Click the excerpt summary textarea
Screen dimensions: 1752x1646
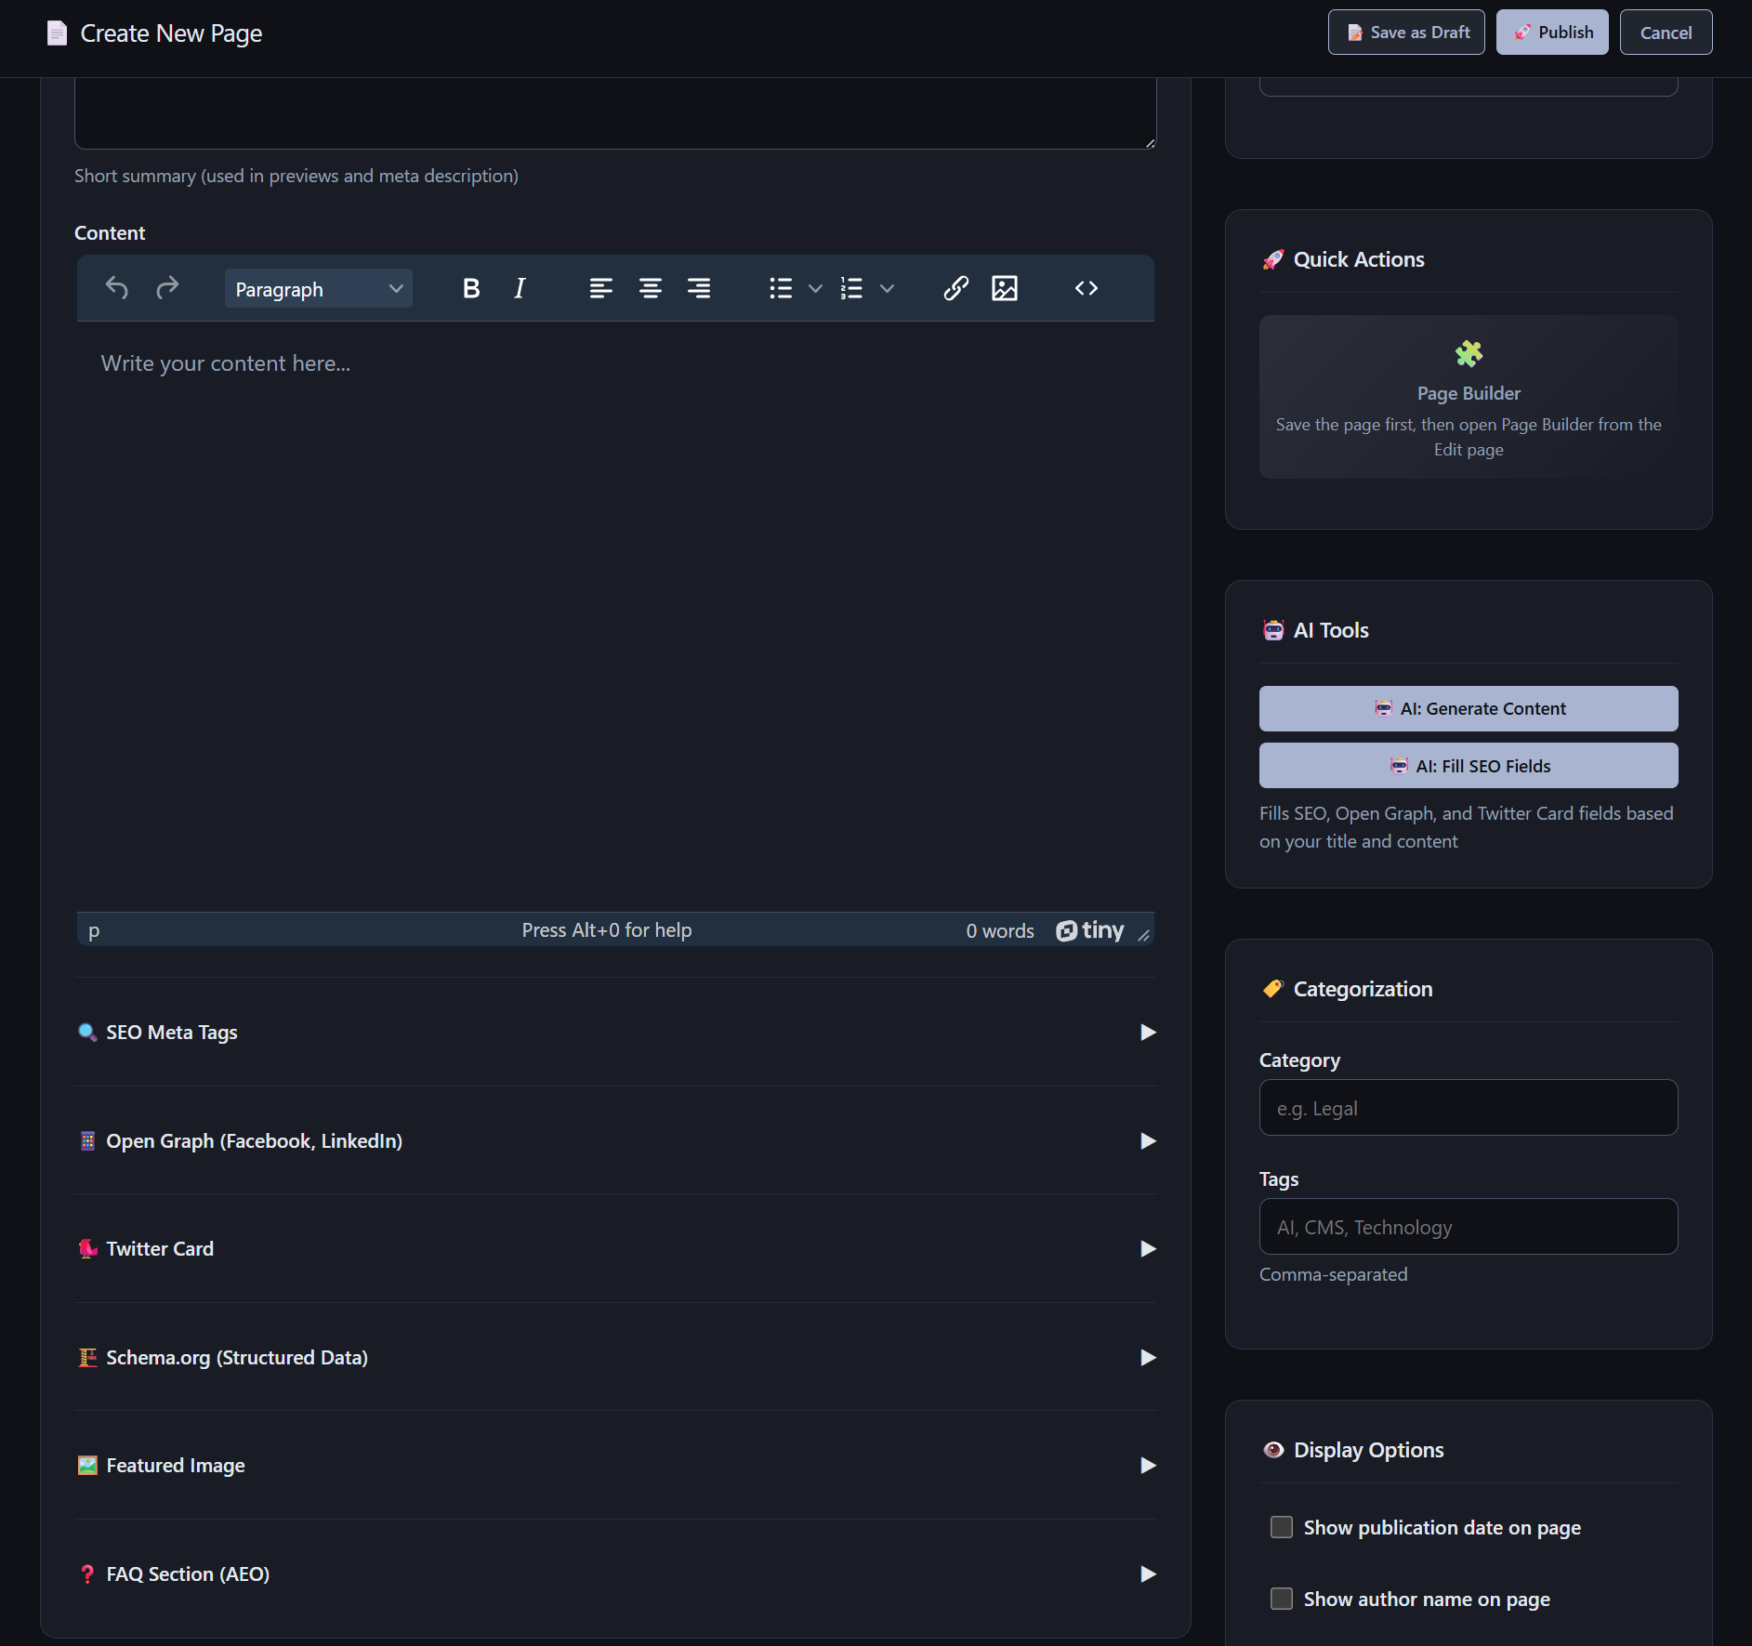(x=615, y=112)
